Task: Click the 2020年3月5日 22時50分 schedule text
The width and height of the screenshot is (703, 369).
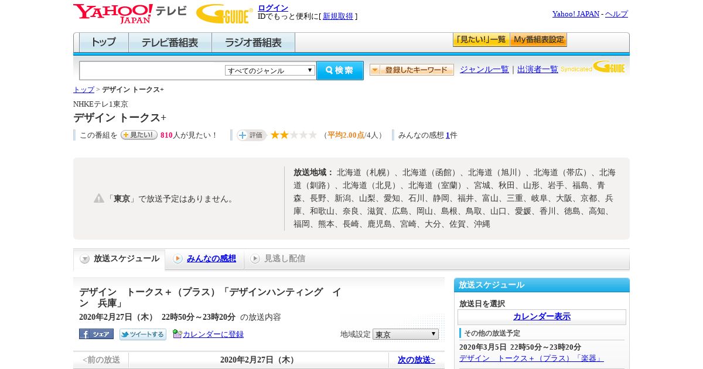Action: pos(520,347)
